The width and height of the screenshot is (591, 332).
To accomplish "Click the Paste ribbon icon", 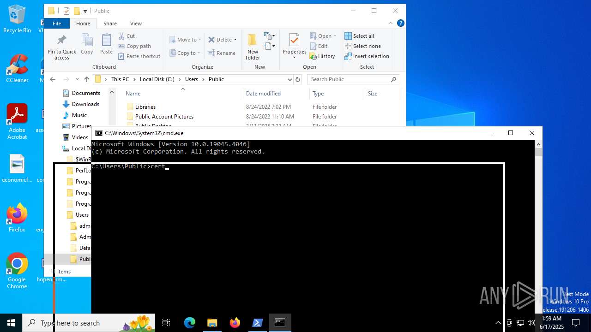I will tap(106, 44).
